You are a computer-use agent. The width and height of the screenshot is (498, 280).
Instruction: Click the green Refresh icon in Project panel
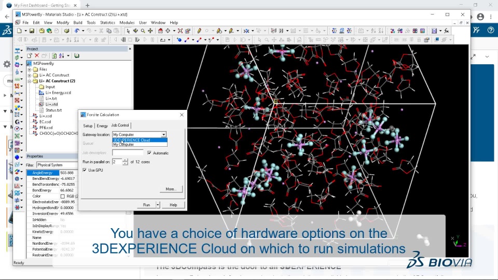pyautogui.click(x=54, y=55)
